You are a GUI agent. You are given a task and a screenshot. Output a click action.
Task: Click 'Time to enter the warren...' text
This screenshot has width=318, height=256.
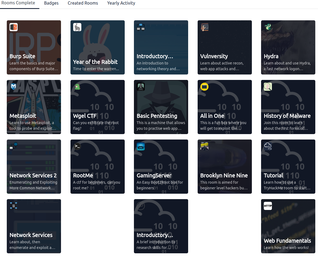click(96, 69)
